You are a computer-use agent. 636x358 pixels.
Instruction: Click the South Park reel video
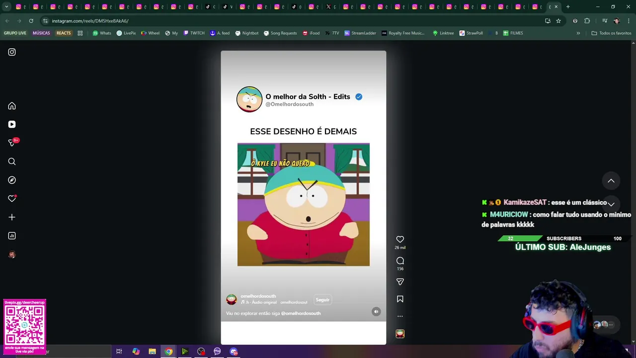(x=304, y=204)
